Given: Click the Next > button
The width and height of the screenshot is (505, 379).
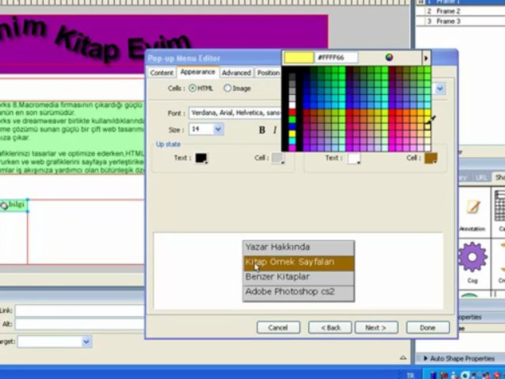Looking at the screenshot, I should pyautogui.click(x=376, y=327).
